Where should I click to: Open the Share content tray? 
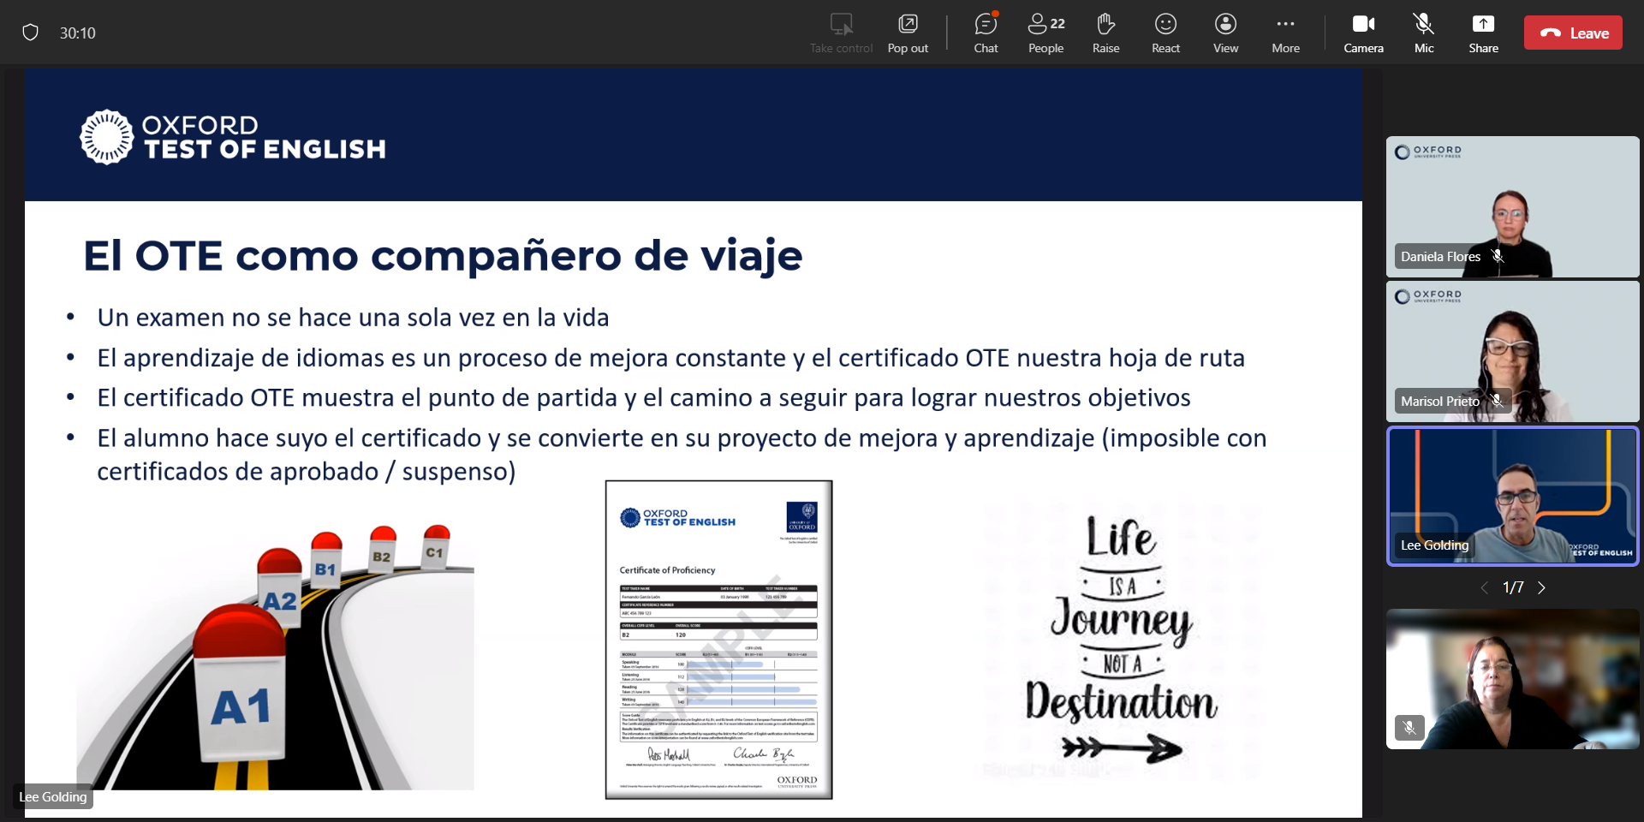(1483, 33)
